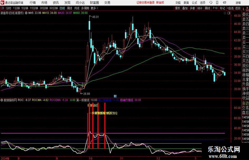Click the MA5: 33.96 indicator label

coord(35,13)
